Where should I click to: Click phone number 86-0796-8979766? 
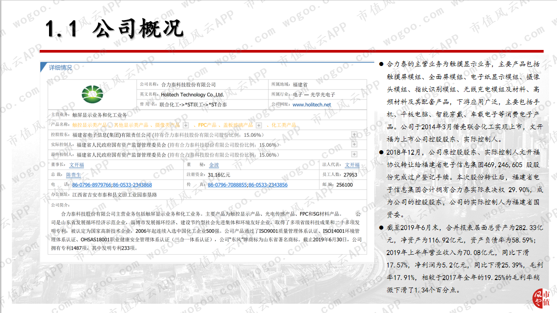tap(92, 185)
